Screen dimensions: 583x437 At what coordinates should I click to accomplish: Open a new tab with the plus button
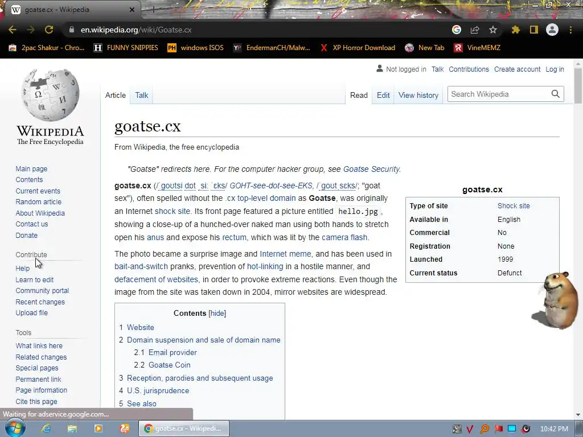(153, 10)
